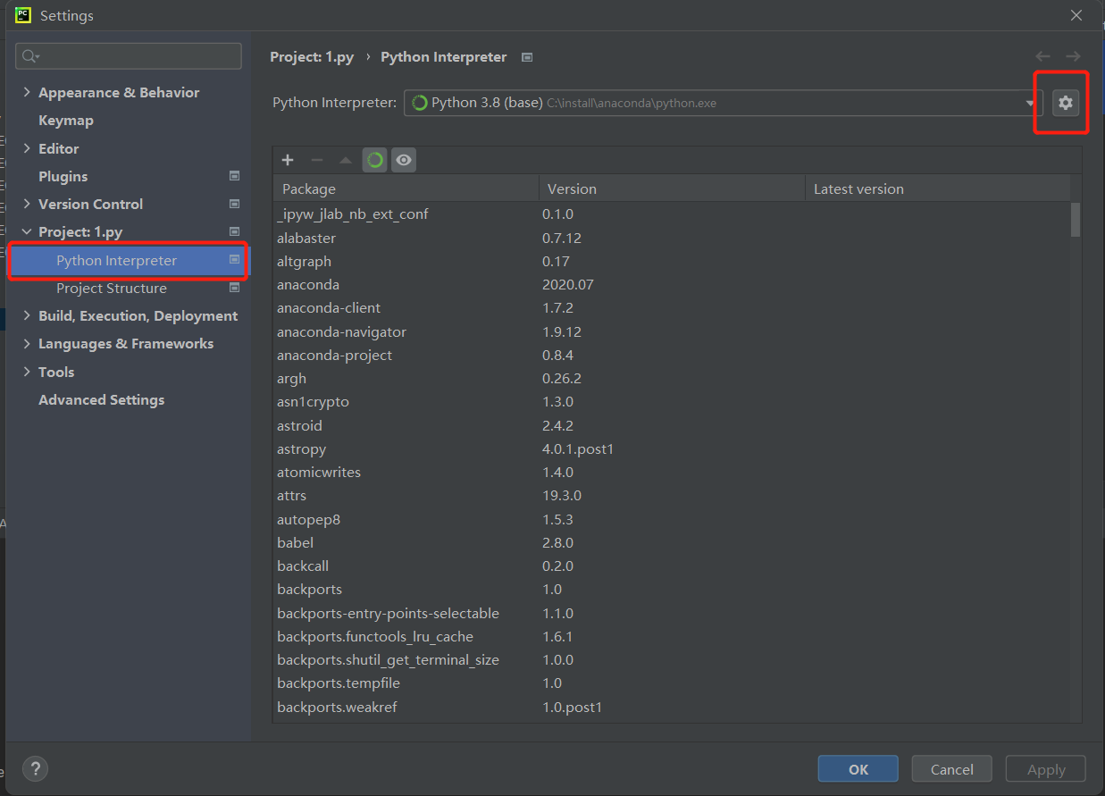This screenshot has height=796, width=1105.
Task: Click the upgrade package arrow icon
Action: 346,160
